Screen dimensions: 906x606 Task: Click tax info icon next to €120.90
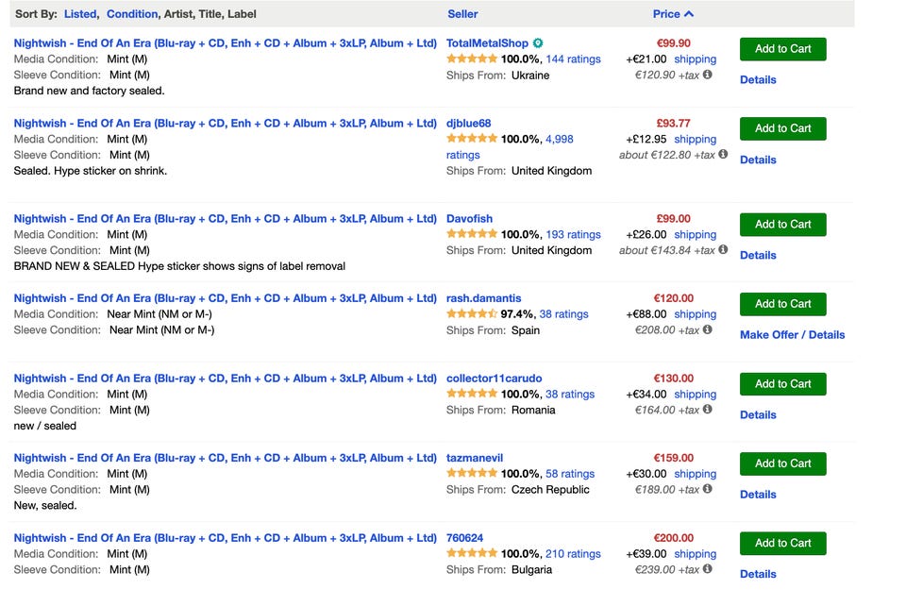click(708, 75)
